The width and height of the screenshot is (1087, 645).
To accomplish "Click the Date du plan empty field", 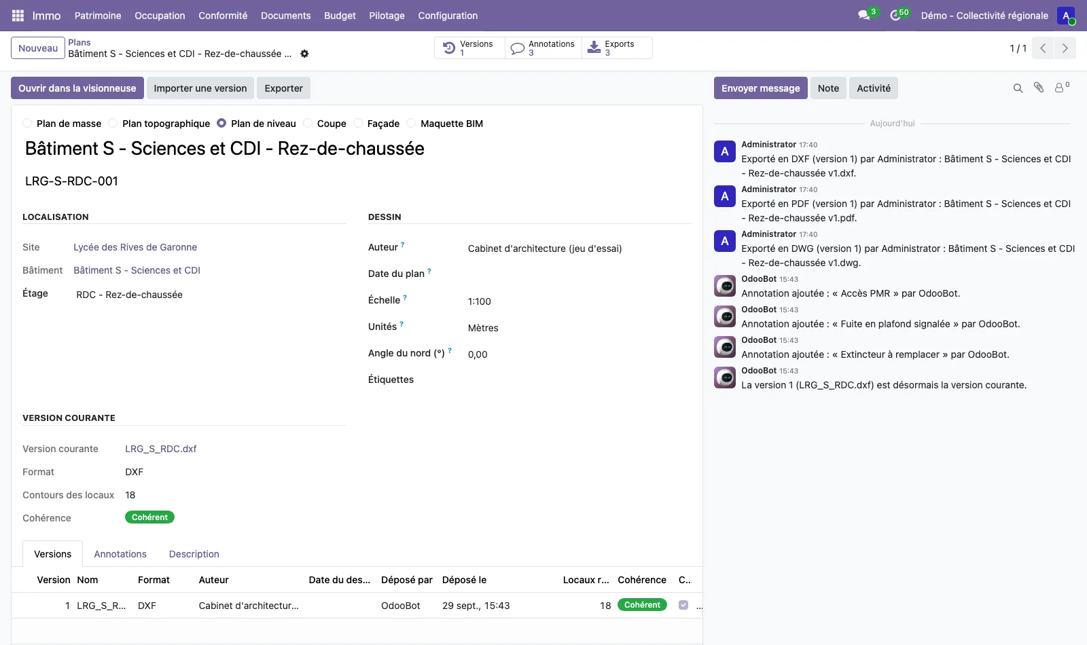I will 579,275.
